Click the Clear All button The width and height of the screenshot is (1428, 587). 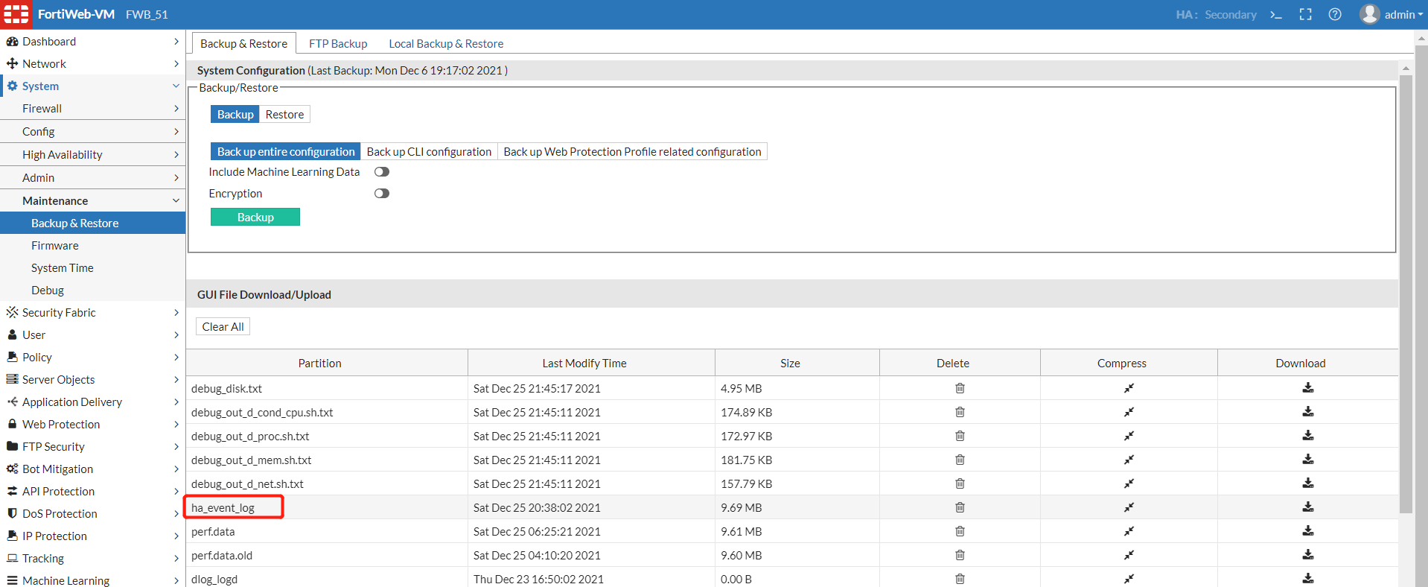pyautogui.click(x=223, y=327)
